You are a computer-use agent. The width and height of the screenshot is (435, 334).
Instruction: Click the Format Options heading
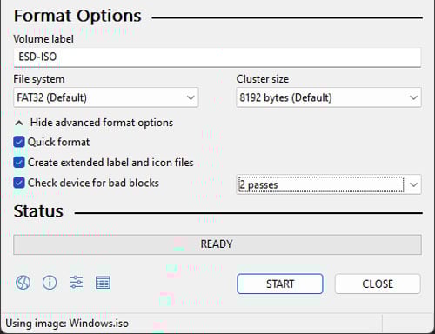(x=77, y=16)
